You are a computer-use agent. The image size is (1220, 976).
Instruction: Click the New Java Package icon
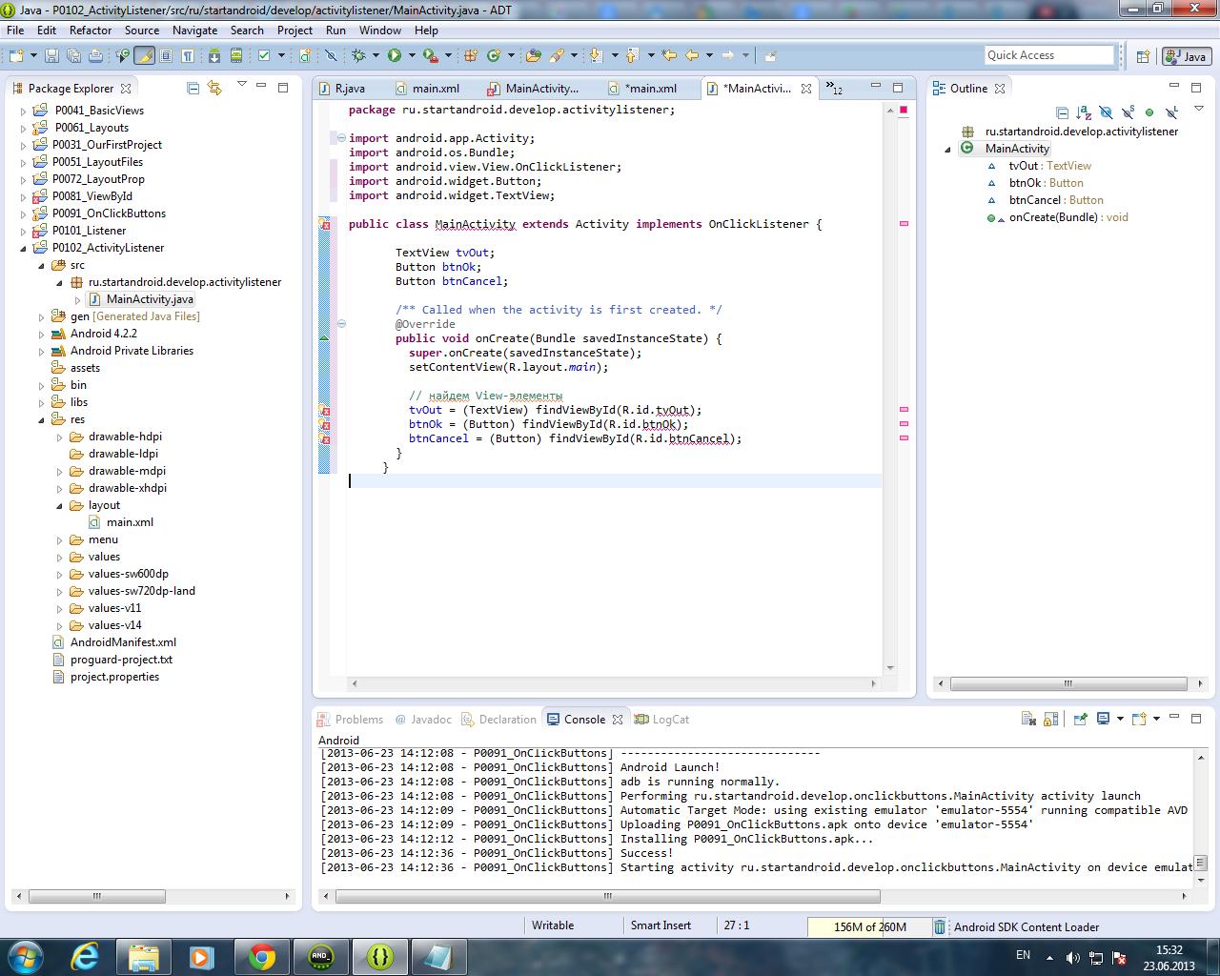coord(471,55)
